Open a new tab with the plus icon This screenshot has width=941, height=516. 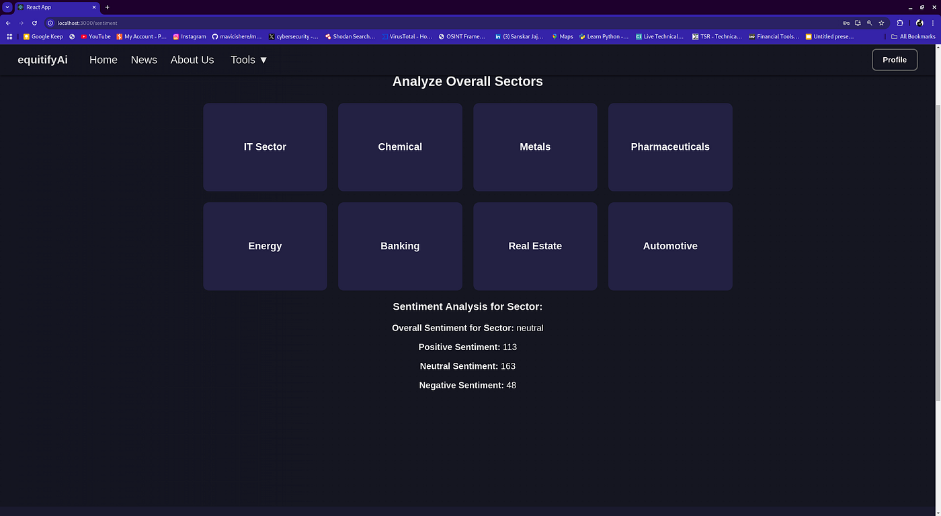[107, 7]
